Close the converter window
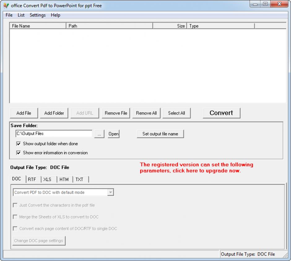Screen dimensions: 291x261 point(279,4)
